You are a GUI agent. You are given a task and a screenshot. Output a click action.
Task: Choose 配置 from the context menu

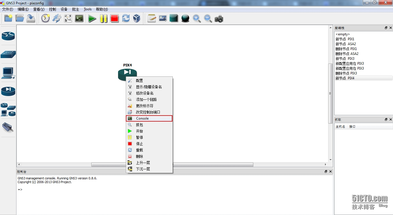point(149,80)
